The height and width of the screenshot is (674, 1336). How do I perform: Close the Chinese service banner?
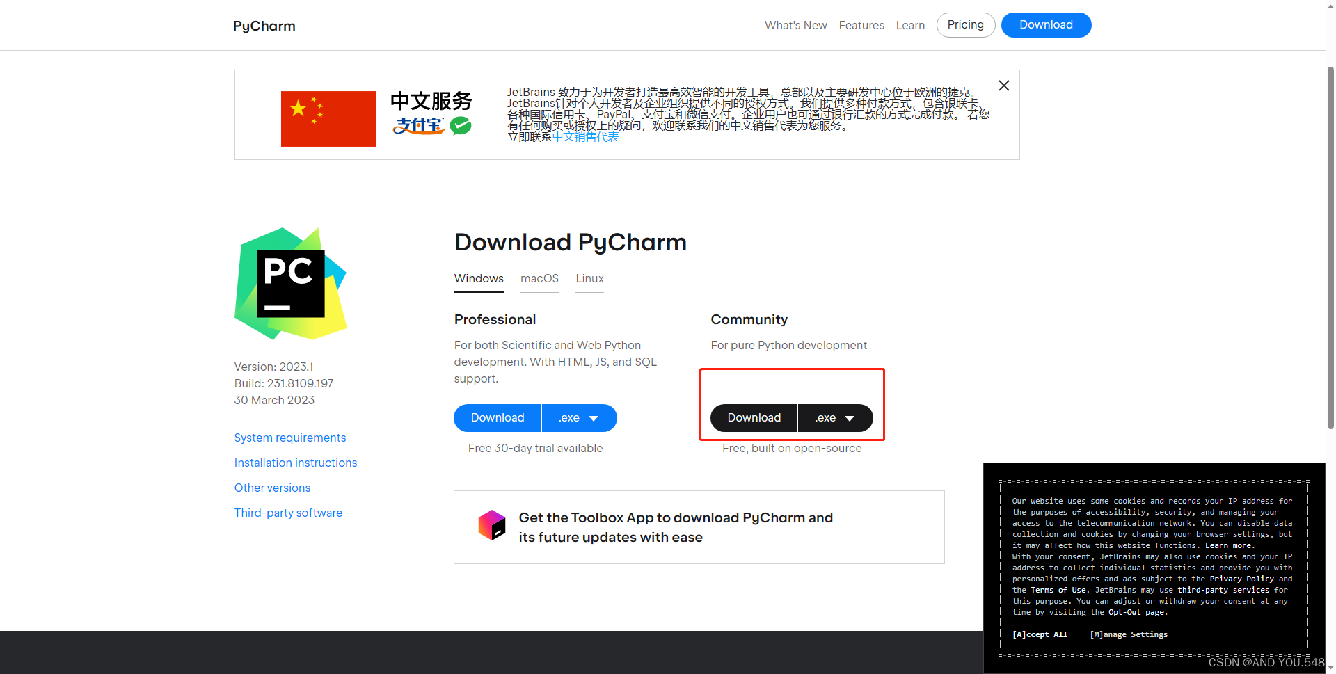pos(1003,86)
